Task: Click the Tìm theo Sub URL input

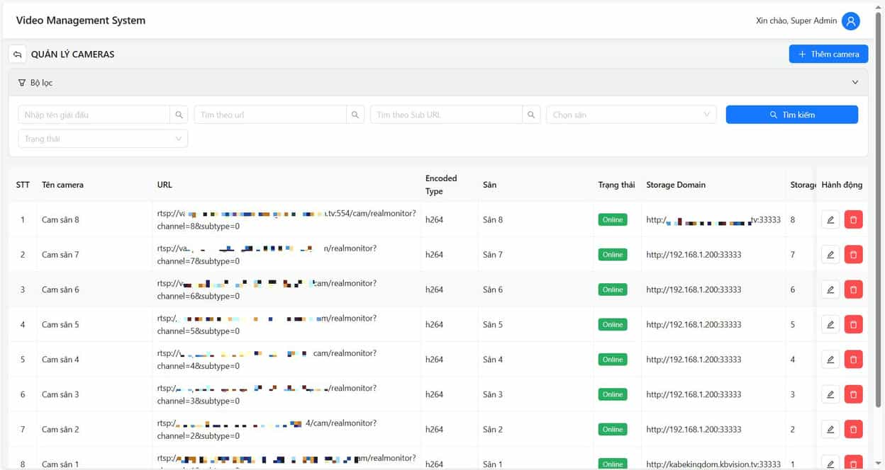Action: coord(445,115)
